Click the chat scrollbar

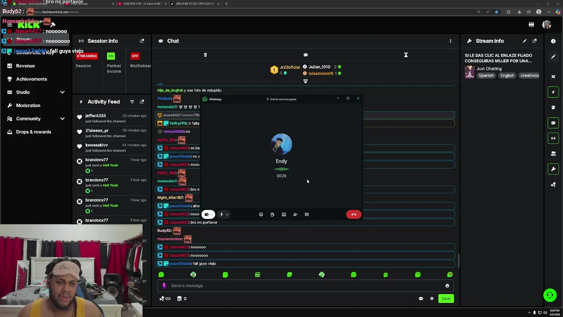[x=458, y=261]
